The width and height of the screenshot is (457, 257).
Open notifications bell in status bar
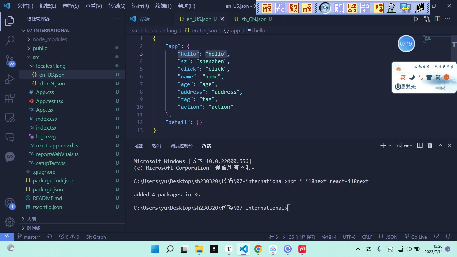tap(449, 237)
